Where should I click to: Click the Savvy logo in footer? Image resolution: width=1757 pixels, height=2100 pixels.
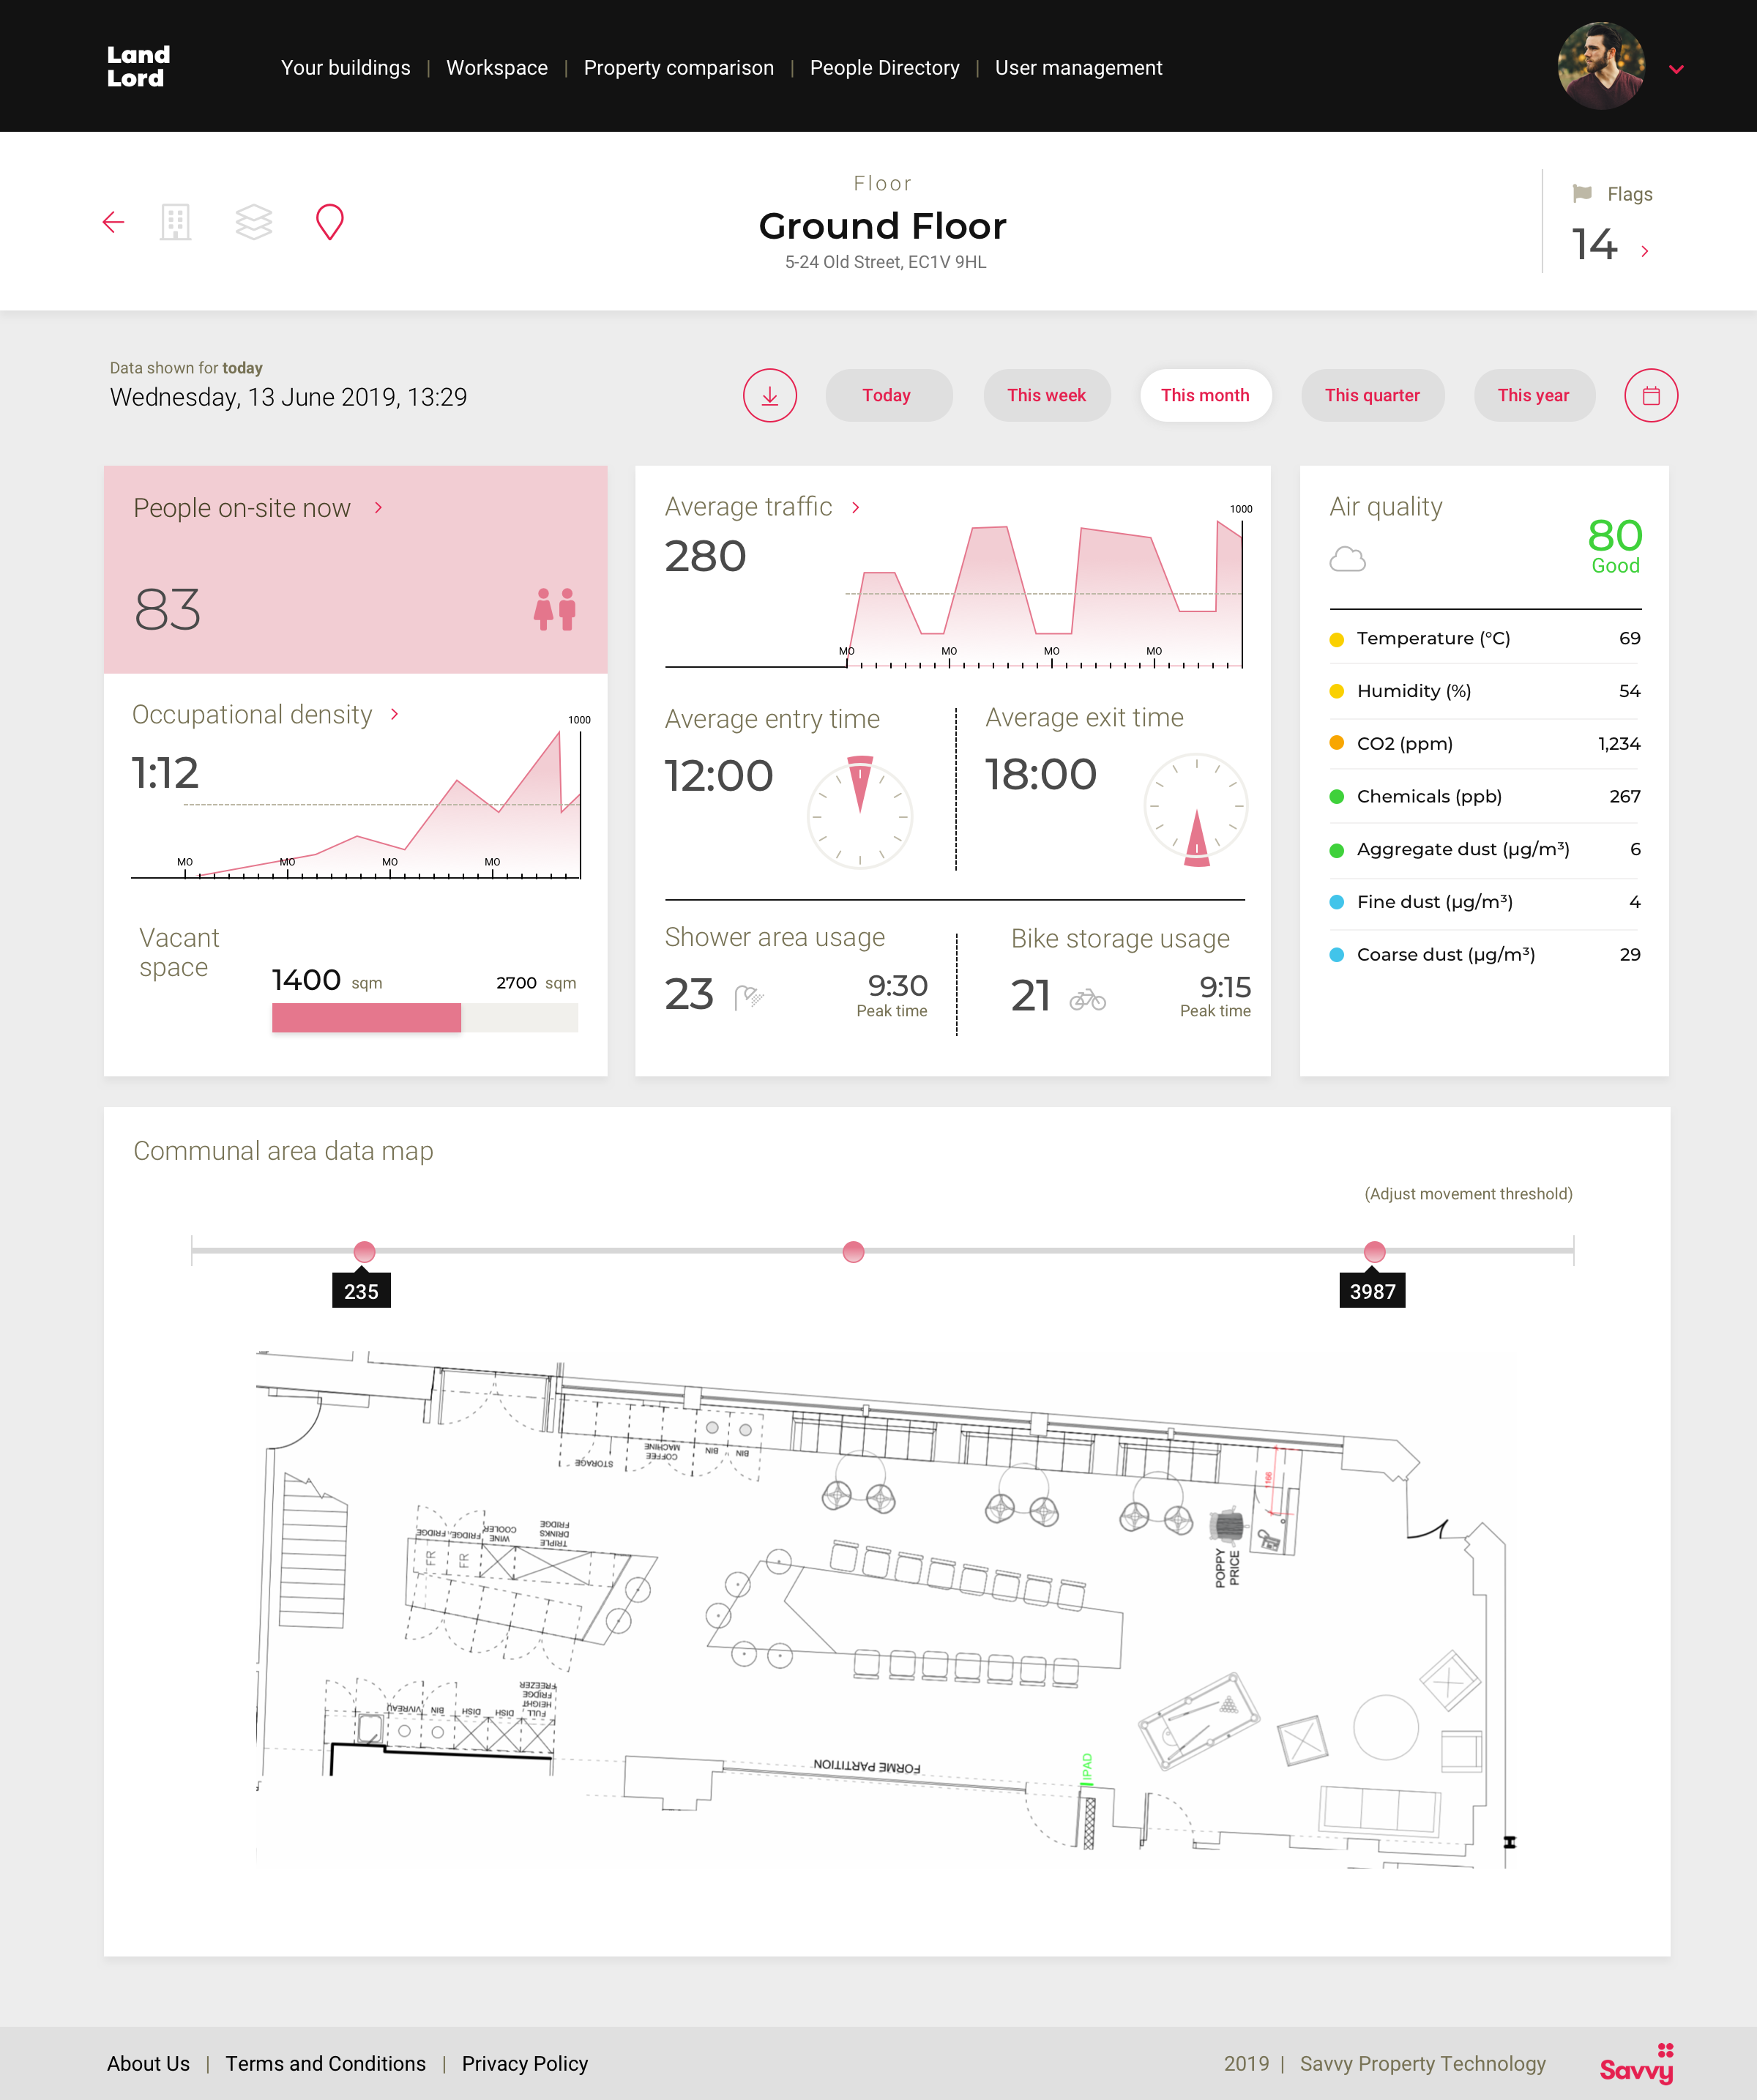1636,2065
